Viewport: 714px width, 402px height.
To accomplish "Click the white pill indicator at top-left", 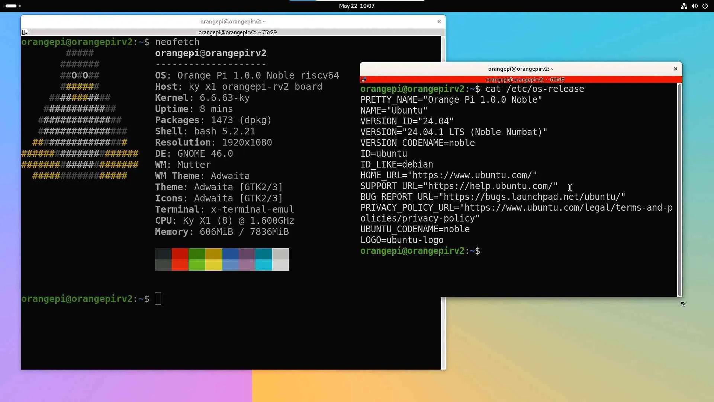I will (10, 6).
